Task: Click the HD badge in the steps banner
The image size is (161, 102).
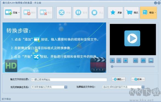Action: pyautogui.click(x=11, y=66)
